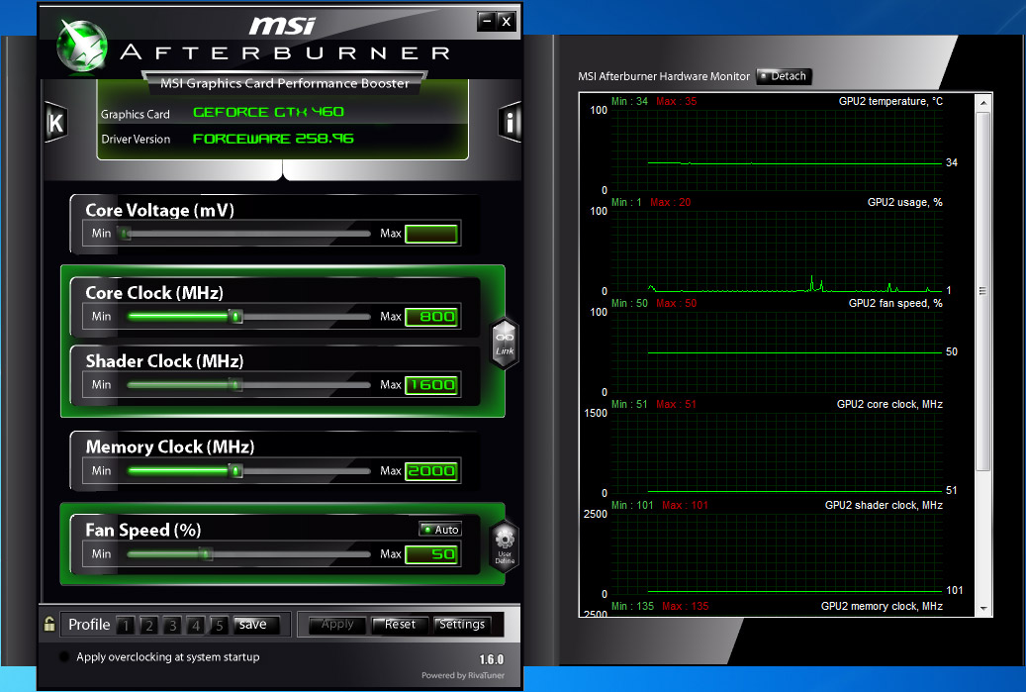Click the Shader Clock 1600 value field

tap(430, 385)
